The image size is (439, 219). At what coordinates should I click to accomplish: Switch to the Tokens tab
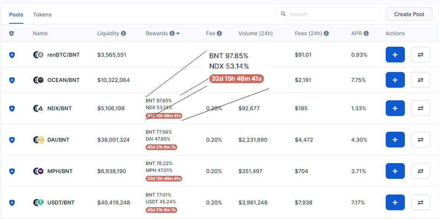pos(42,15)
